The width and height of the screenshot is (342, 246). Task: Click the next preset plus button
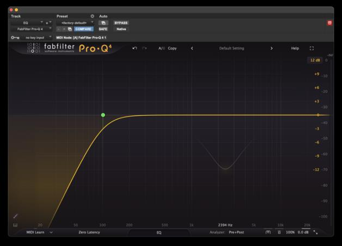pyautogui.click(x=64, y=29)
